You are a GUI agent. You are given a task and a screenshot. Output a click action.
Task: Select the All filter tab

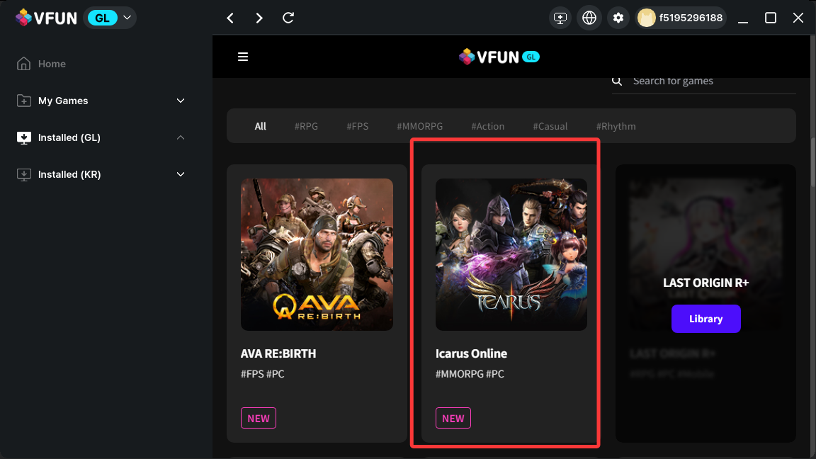260,126
